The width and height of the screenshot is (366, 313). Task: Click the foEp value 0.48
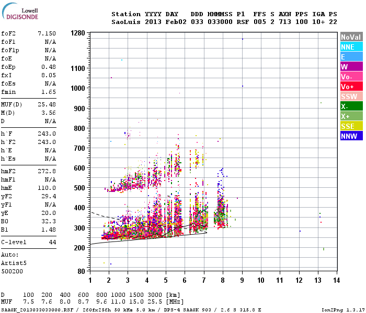click(x=49, y=67)
